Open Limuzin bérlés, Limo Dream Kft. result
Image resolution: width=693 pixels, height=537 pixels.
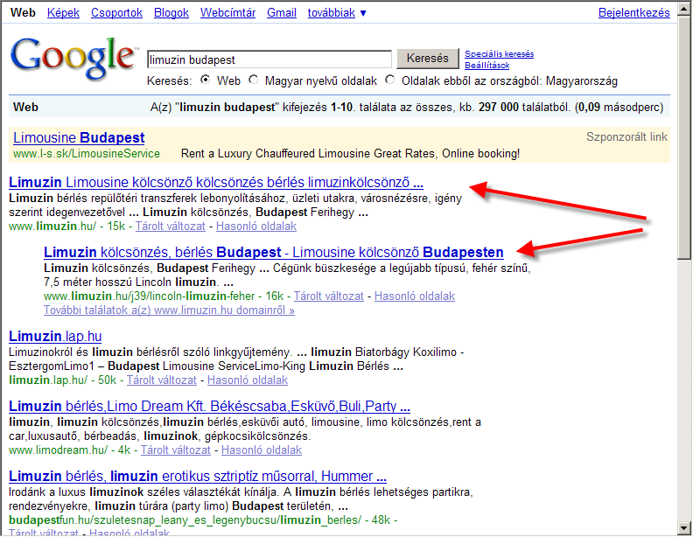tap(209, 407)
